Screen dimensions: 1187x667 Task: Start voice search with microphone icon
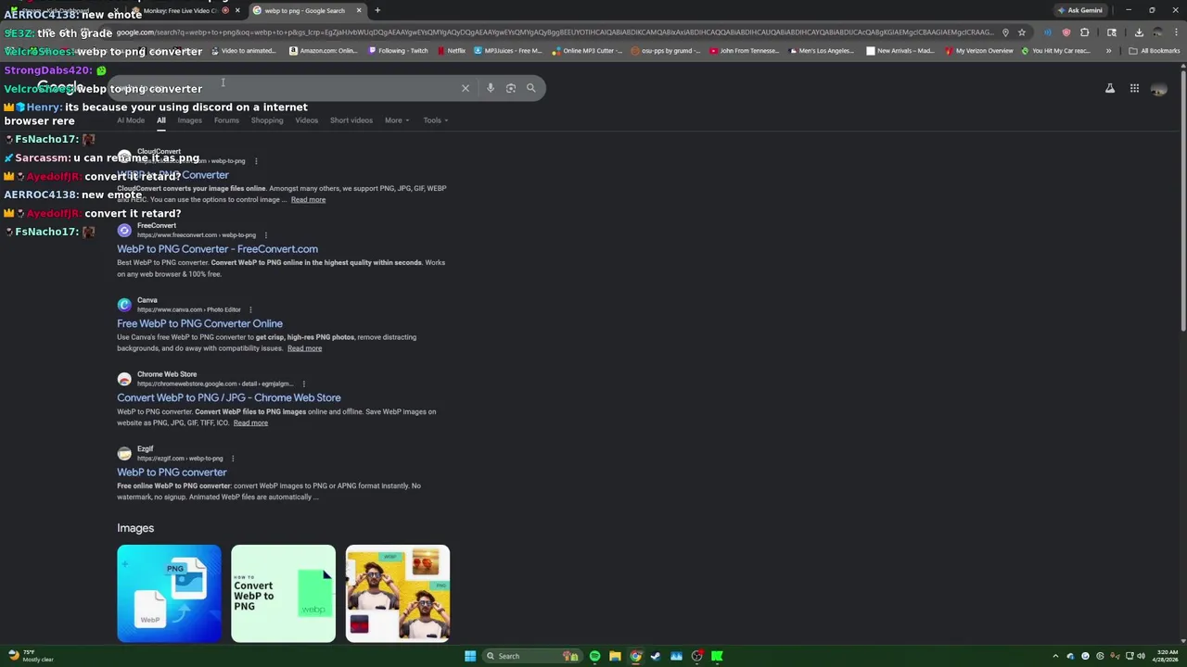pos(491,88)
